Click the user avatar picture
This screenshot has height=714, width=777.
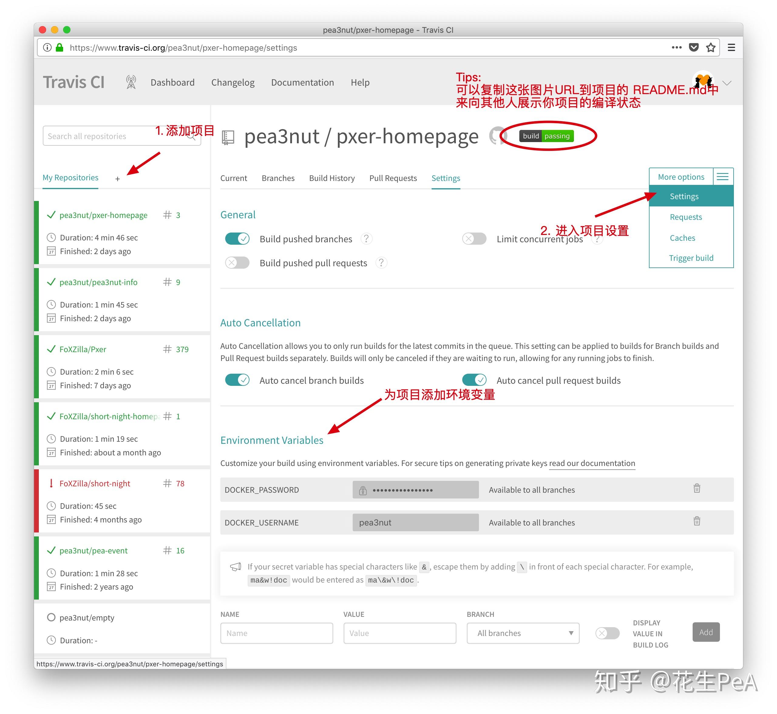(703, 82)
